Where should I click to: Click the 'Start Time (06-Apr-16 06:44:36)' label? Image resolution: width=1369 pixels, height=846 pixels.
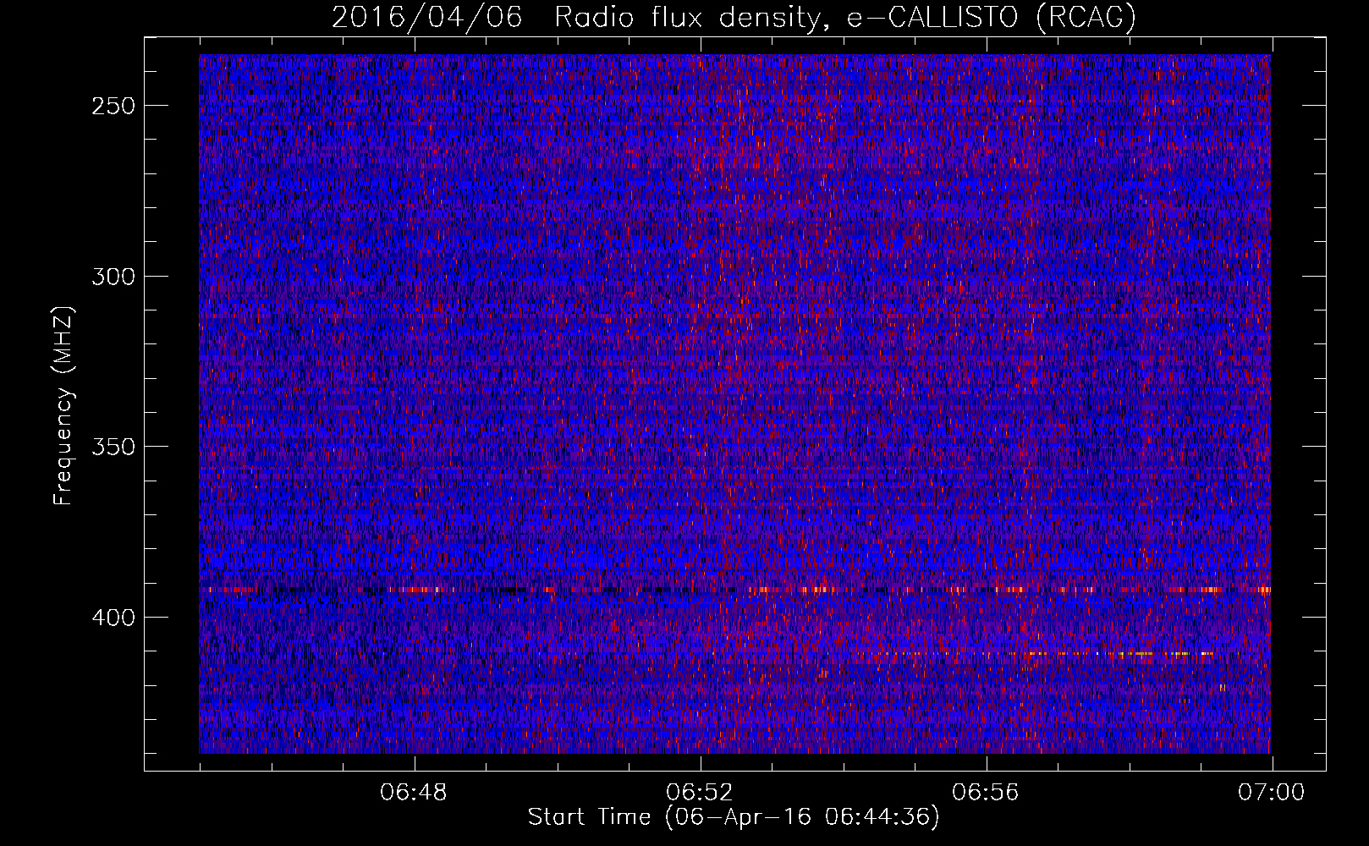pyautogui.click(x=734, y=817)
